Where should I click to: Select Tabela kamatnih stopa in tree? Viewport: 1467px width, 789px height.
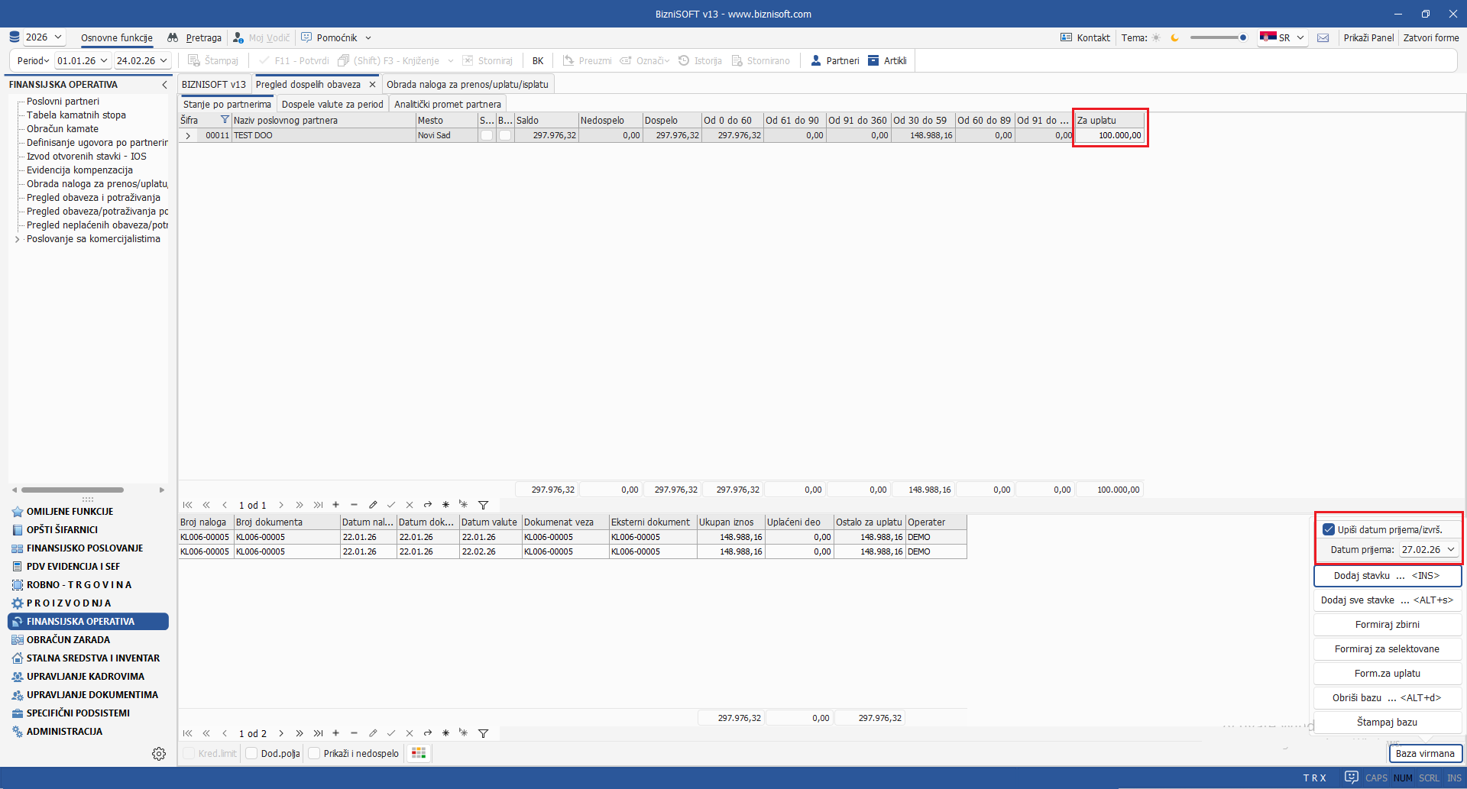(x=76, y=115)
